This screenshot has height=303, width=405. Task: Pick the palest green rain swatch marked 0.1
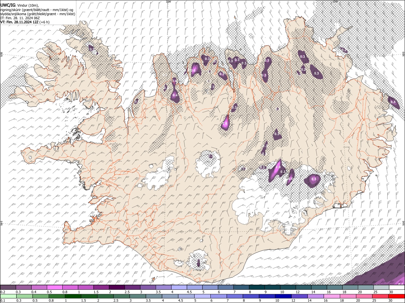pos(8,296)
